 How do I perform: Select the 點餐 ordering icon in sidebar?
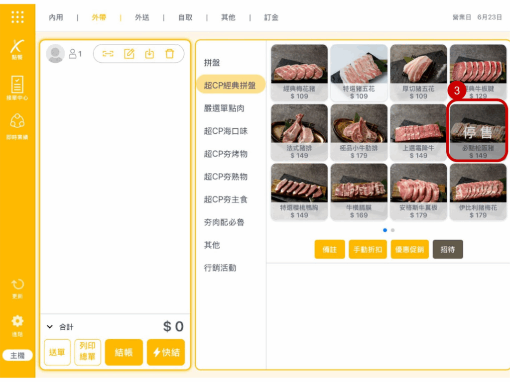[17, 49]
